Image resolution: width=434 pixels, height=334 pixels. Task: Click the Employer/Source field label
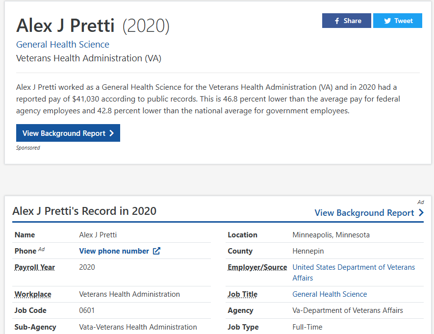[x=257, y=268]
